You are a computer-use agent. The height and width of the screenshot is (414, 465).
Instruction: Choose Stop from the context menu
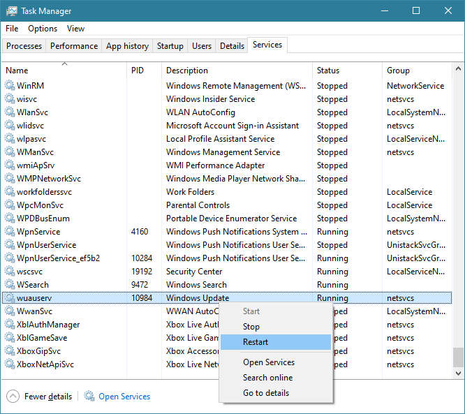tap(276, 327)
